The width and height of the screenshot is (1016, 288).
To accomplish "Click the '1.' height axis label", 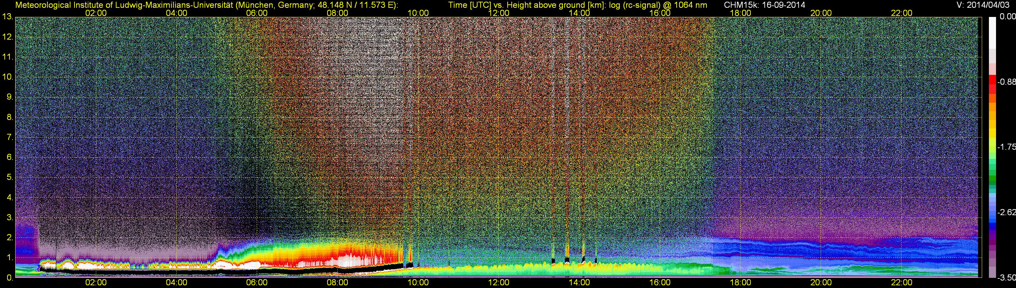I will click(x=9, y=258).
